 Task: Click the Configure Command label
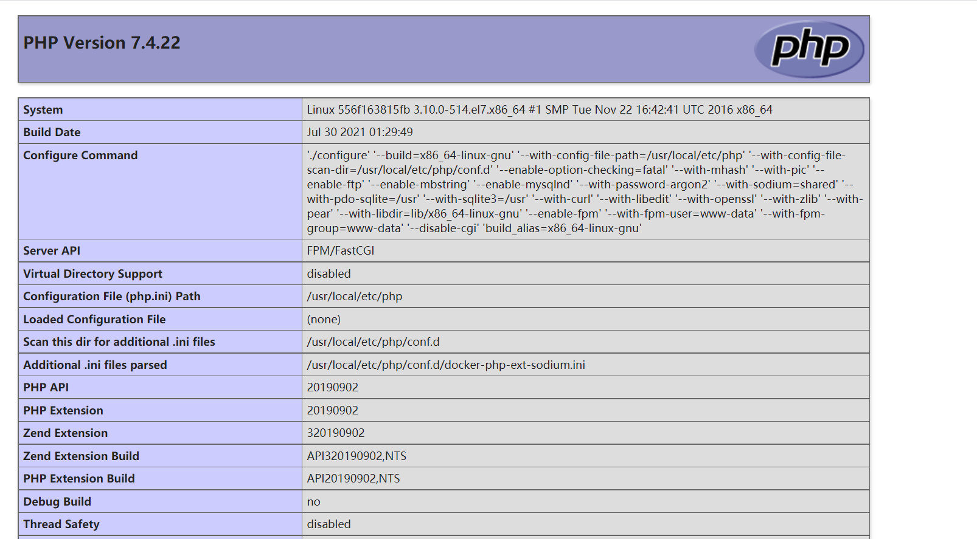[80, 155]
